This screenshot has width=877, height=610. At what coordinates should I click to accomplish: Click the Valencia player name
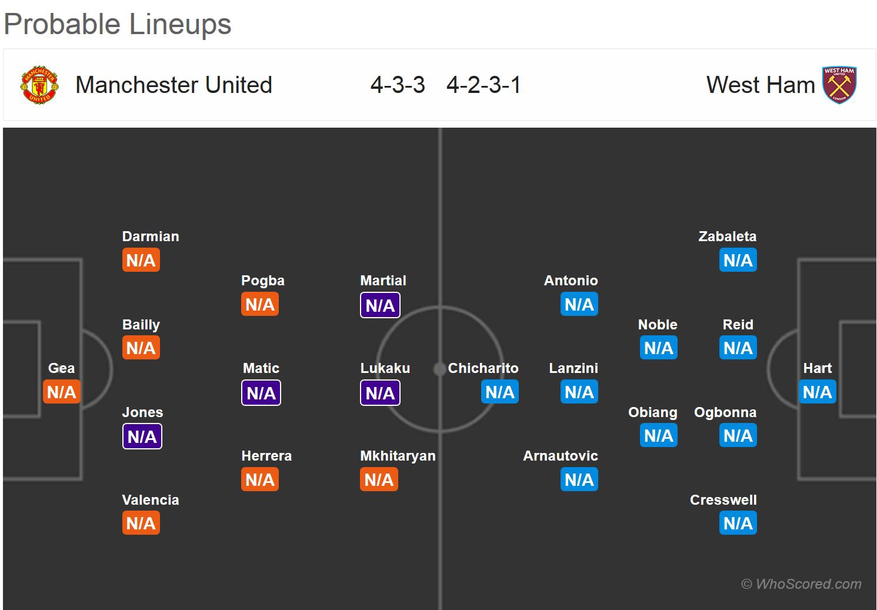[x=150, y=500]
